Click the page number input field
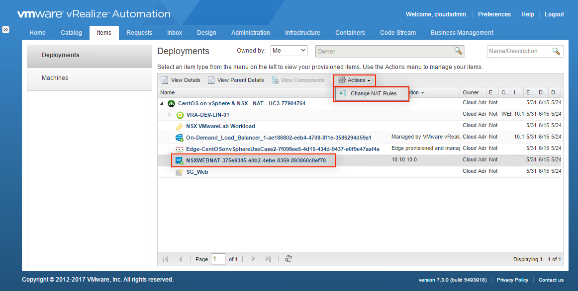 click(x=218, y=259)
